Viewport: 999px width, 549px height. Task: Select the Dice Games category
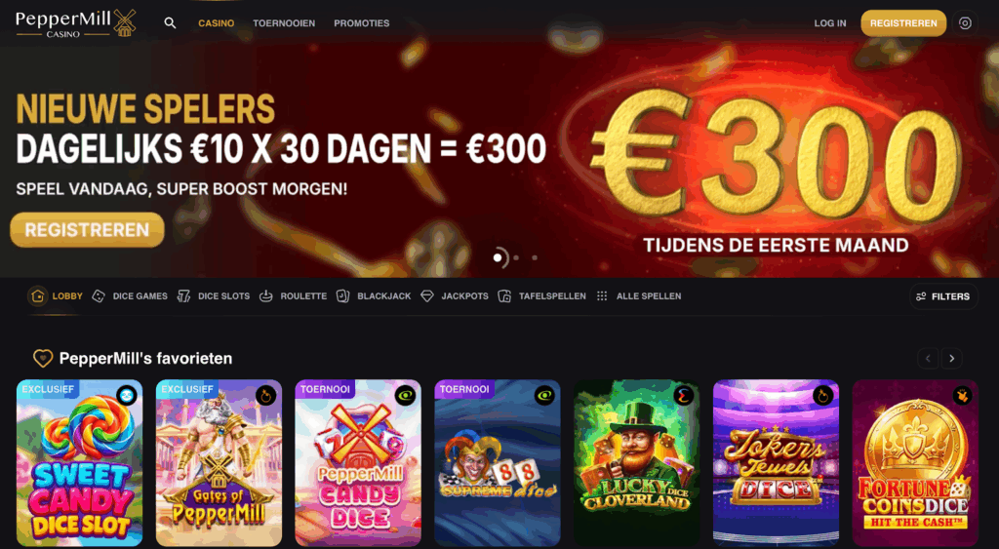[x=130, y=296]
